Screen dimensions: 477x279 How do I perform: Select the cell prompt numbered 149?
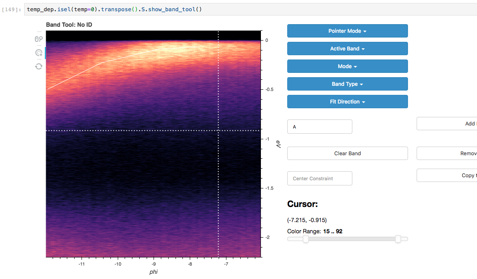(x=11, y=9)
